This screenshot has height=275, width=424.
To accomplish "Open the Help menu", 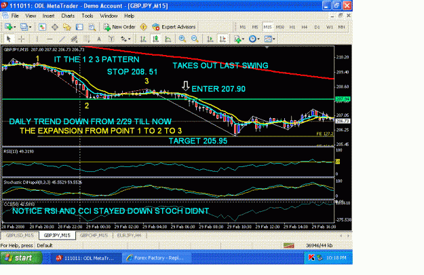I will (x=130, y=16).
